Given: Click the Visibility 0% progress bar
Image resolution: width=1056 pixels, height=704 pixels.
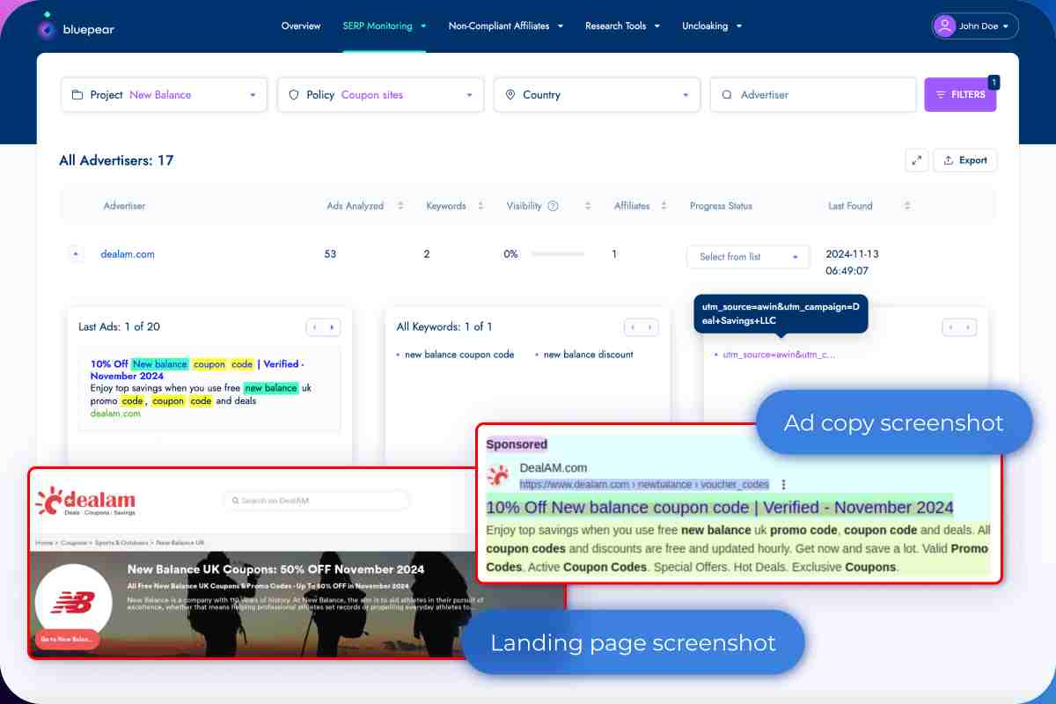Looking at the screenshot, I should coord(558,254).
